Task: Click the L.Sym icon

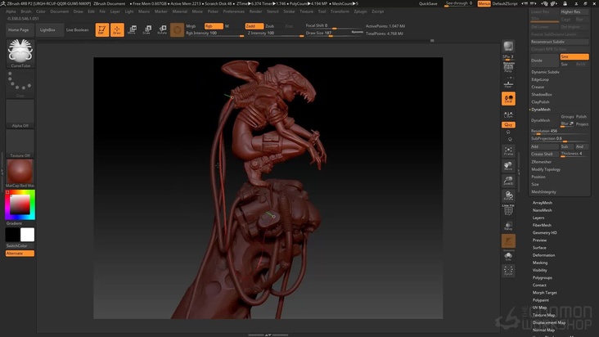Action: (508, 115)
